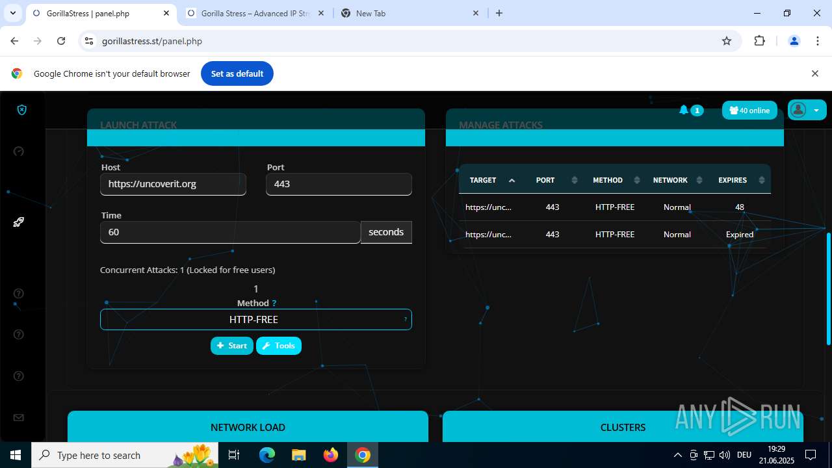The height and width of the screenshot is (468, 832).
Task: Click the seconds unit label button
Action: point(386,232)
